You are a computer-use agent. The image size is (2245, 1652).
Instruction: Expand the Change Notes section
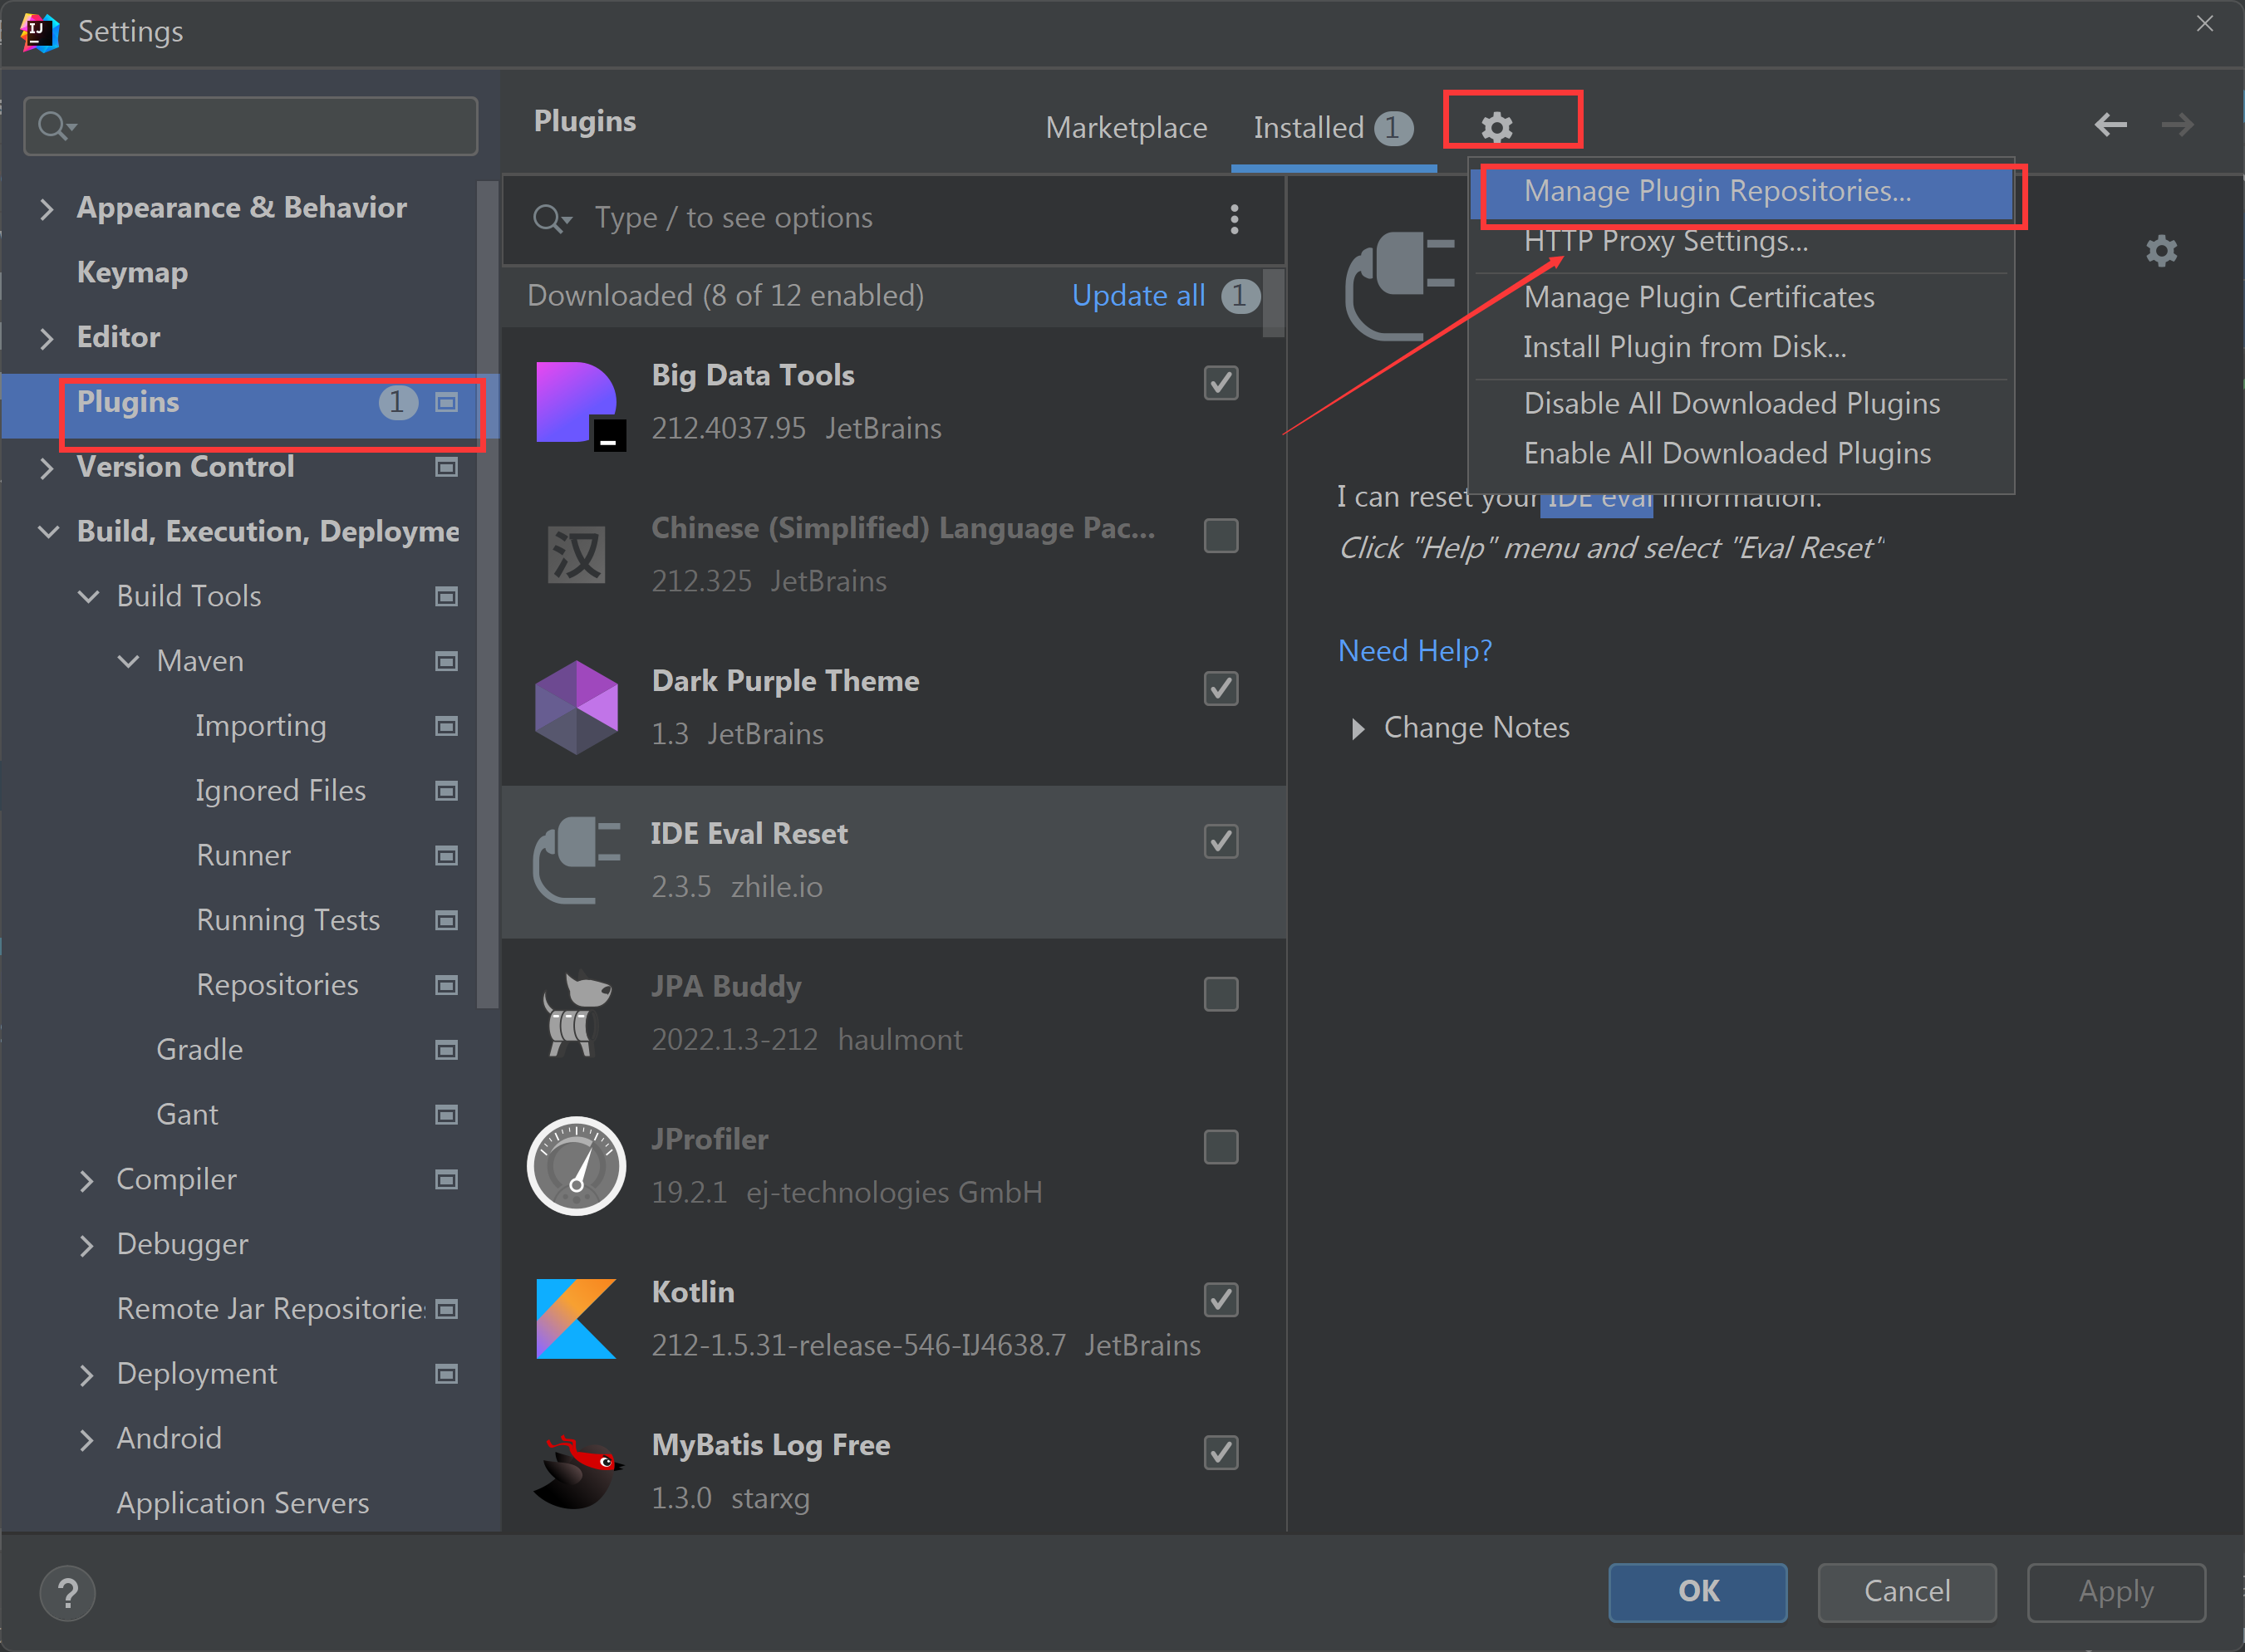click(x=1358, y=729)
